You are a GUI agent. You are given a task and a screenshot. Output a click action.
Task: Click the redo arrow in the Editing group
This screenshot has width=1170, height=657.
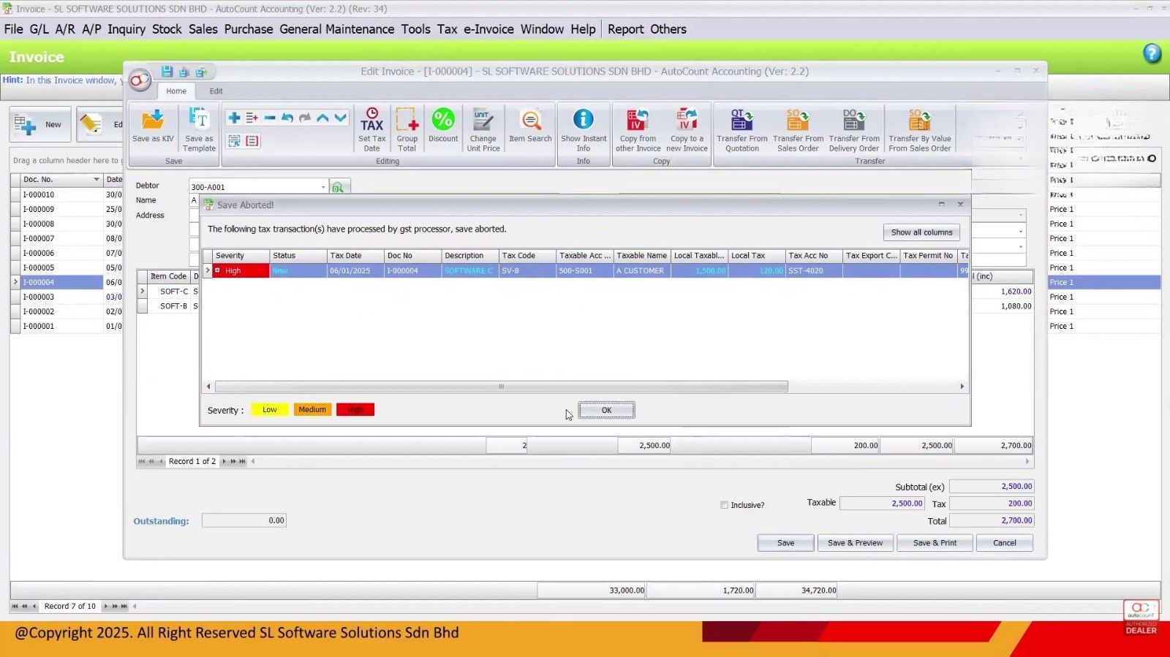coord(305,118)
